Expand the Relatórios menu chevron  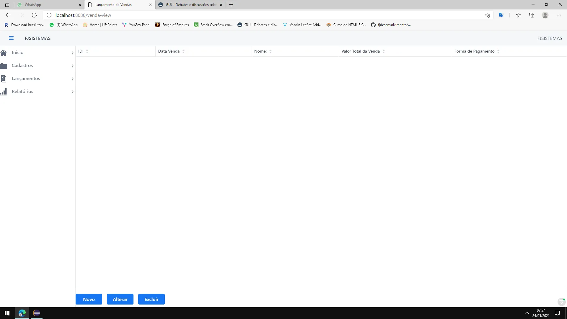[72, 92]
